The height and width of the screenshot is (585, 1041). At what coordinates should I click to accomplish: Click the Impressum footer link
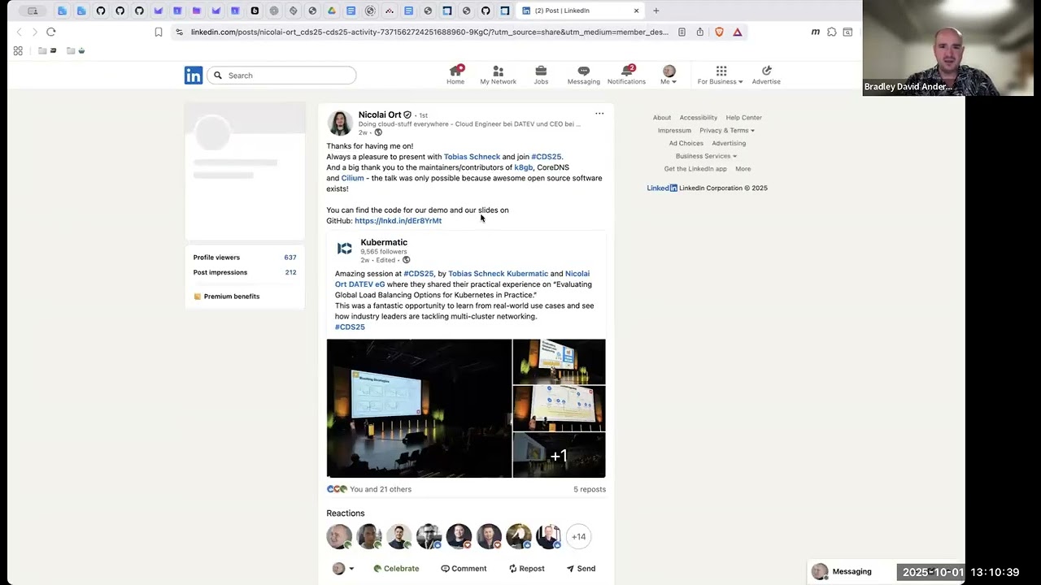click(x=674, y=130)
